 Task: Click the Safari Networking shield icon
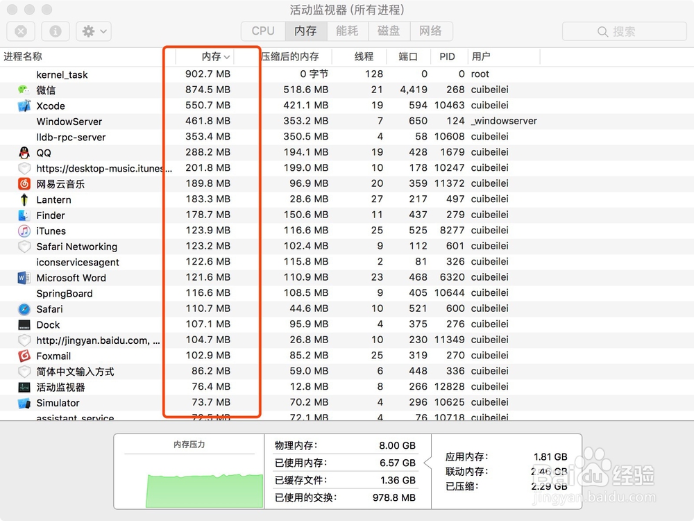(24, 247)
